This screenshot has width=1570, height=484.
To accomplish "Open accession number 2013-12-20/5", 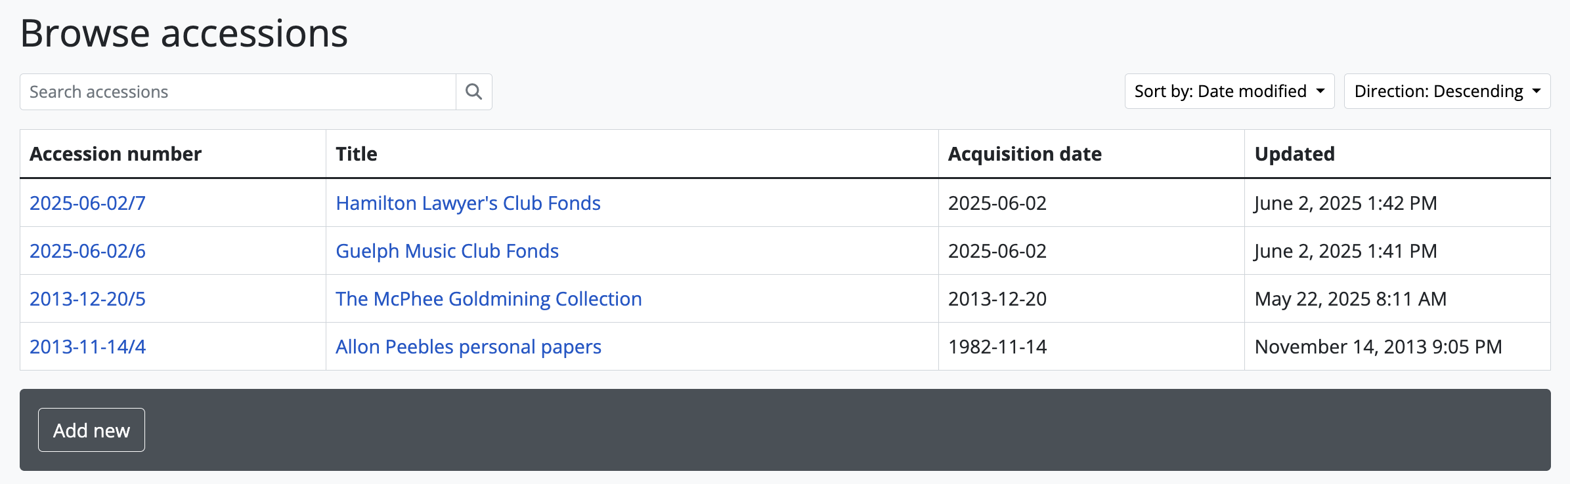I will (x=87, y=299).
